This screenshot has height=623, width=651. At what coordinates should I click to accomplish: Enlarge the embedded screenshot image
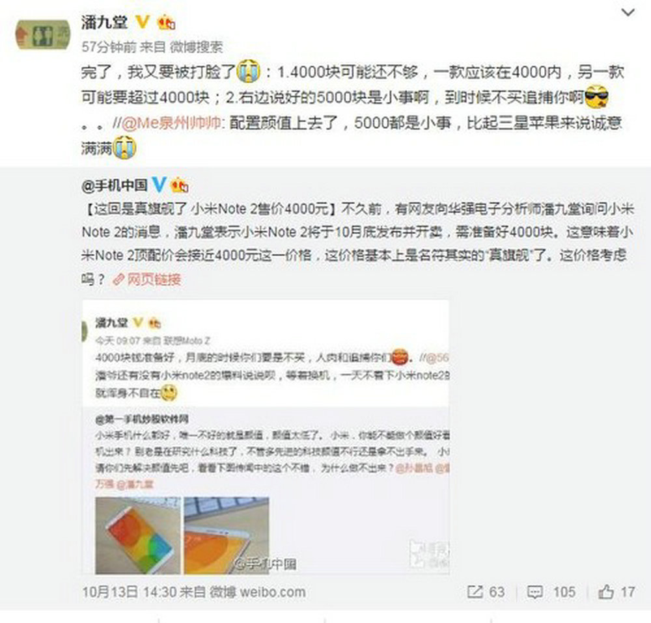point(266,437)
